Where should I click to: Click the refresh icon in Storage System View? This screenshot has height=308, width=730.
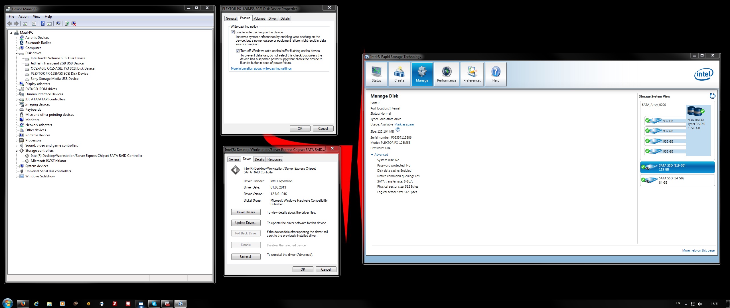click(x=712, y=96)
